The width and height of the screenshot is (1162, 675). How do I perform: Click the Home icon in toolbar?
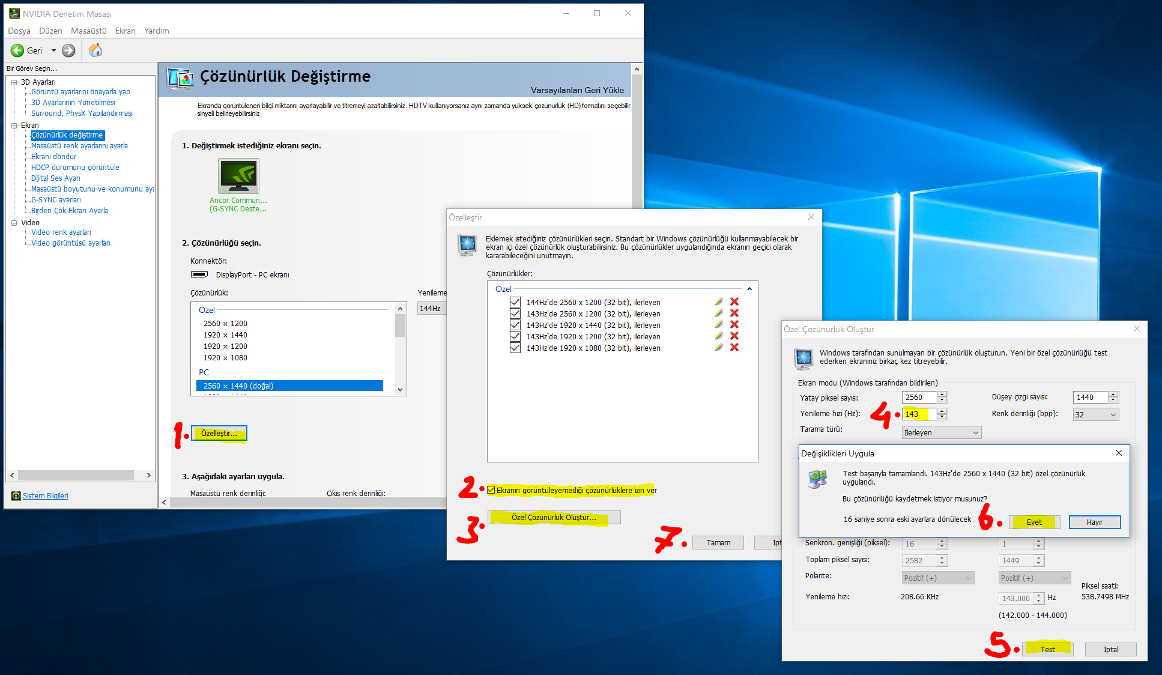pyautogui.click(x=95, y=50)
